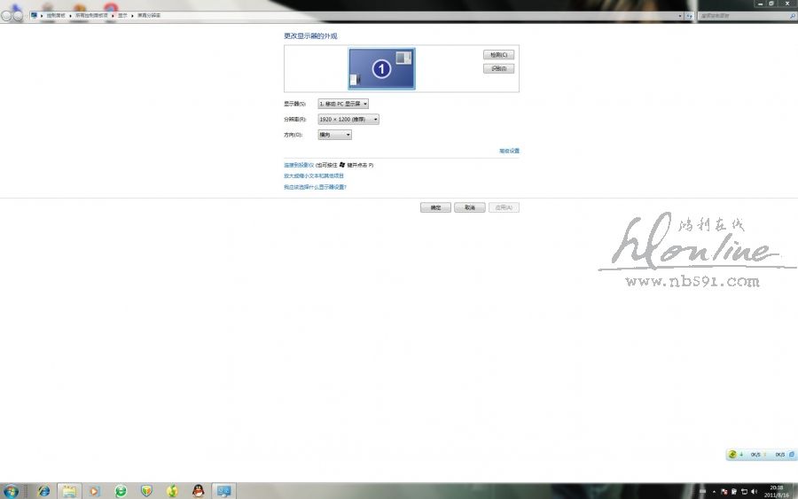
Task: Click the Connect to a projector link
Action: (299, 166)
